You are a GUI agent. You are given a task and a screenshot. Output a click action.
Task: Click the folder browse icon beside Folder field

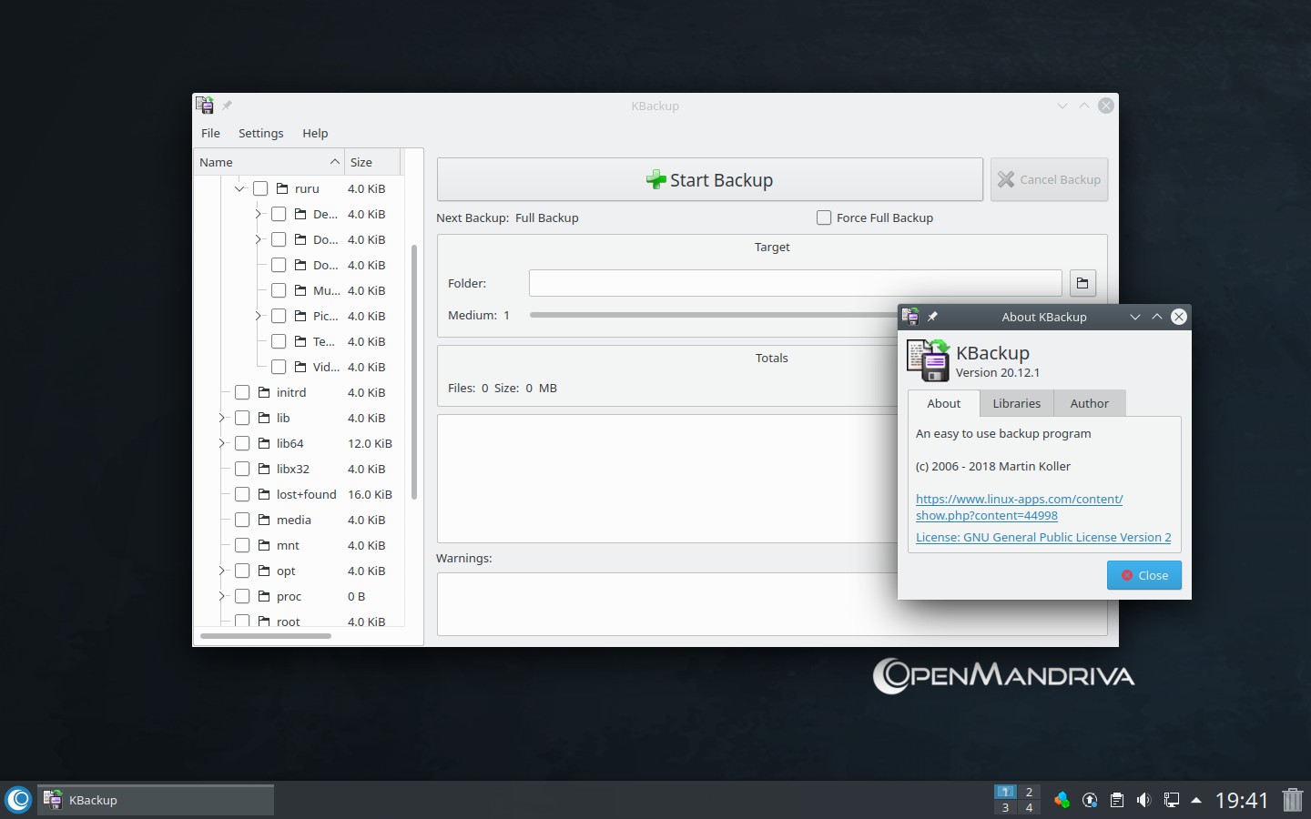click(x=1082, y=283)
